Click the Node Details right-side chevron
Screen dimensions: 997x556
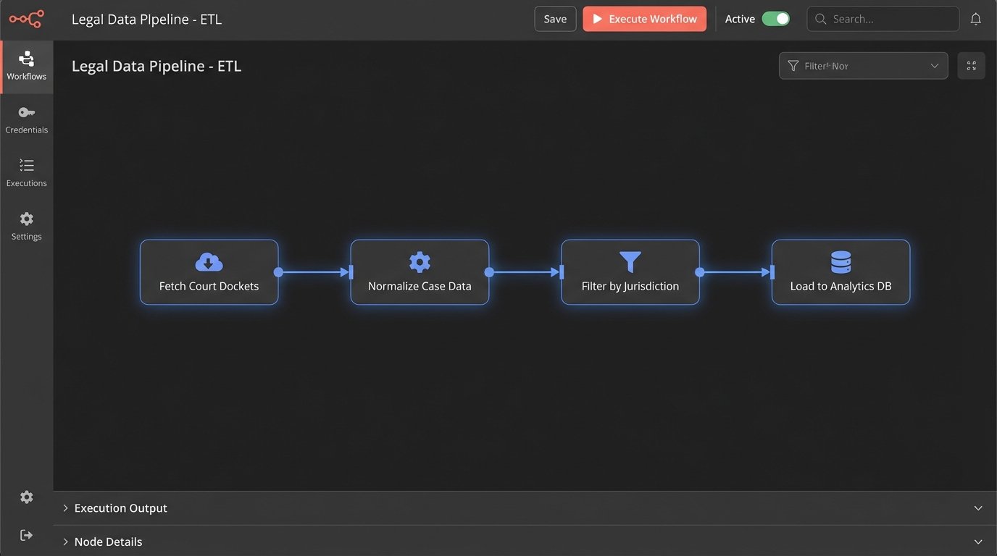pyautogui.click(x=978, y=542)
